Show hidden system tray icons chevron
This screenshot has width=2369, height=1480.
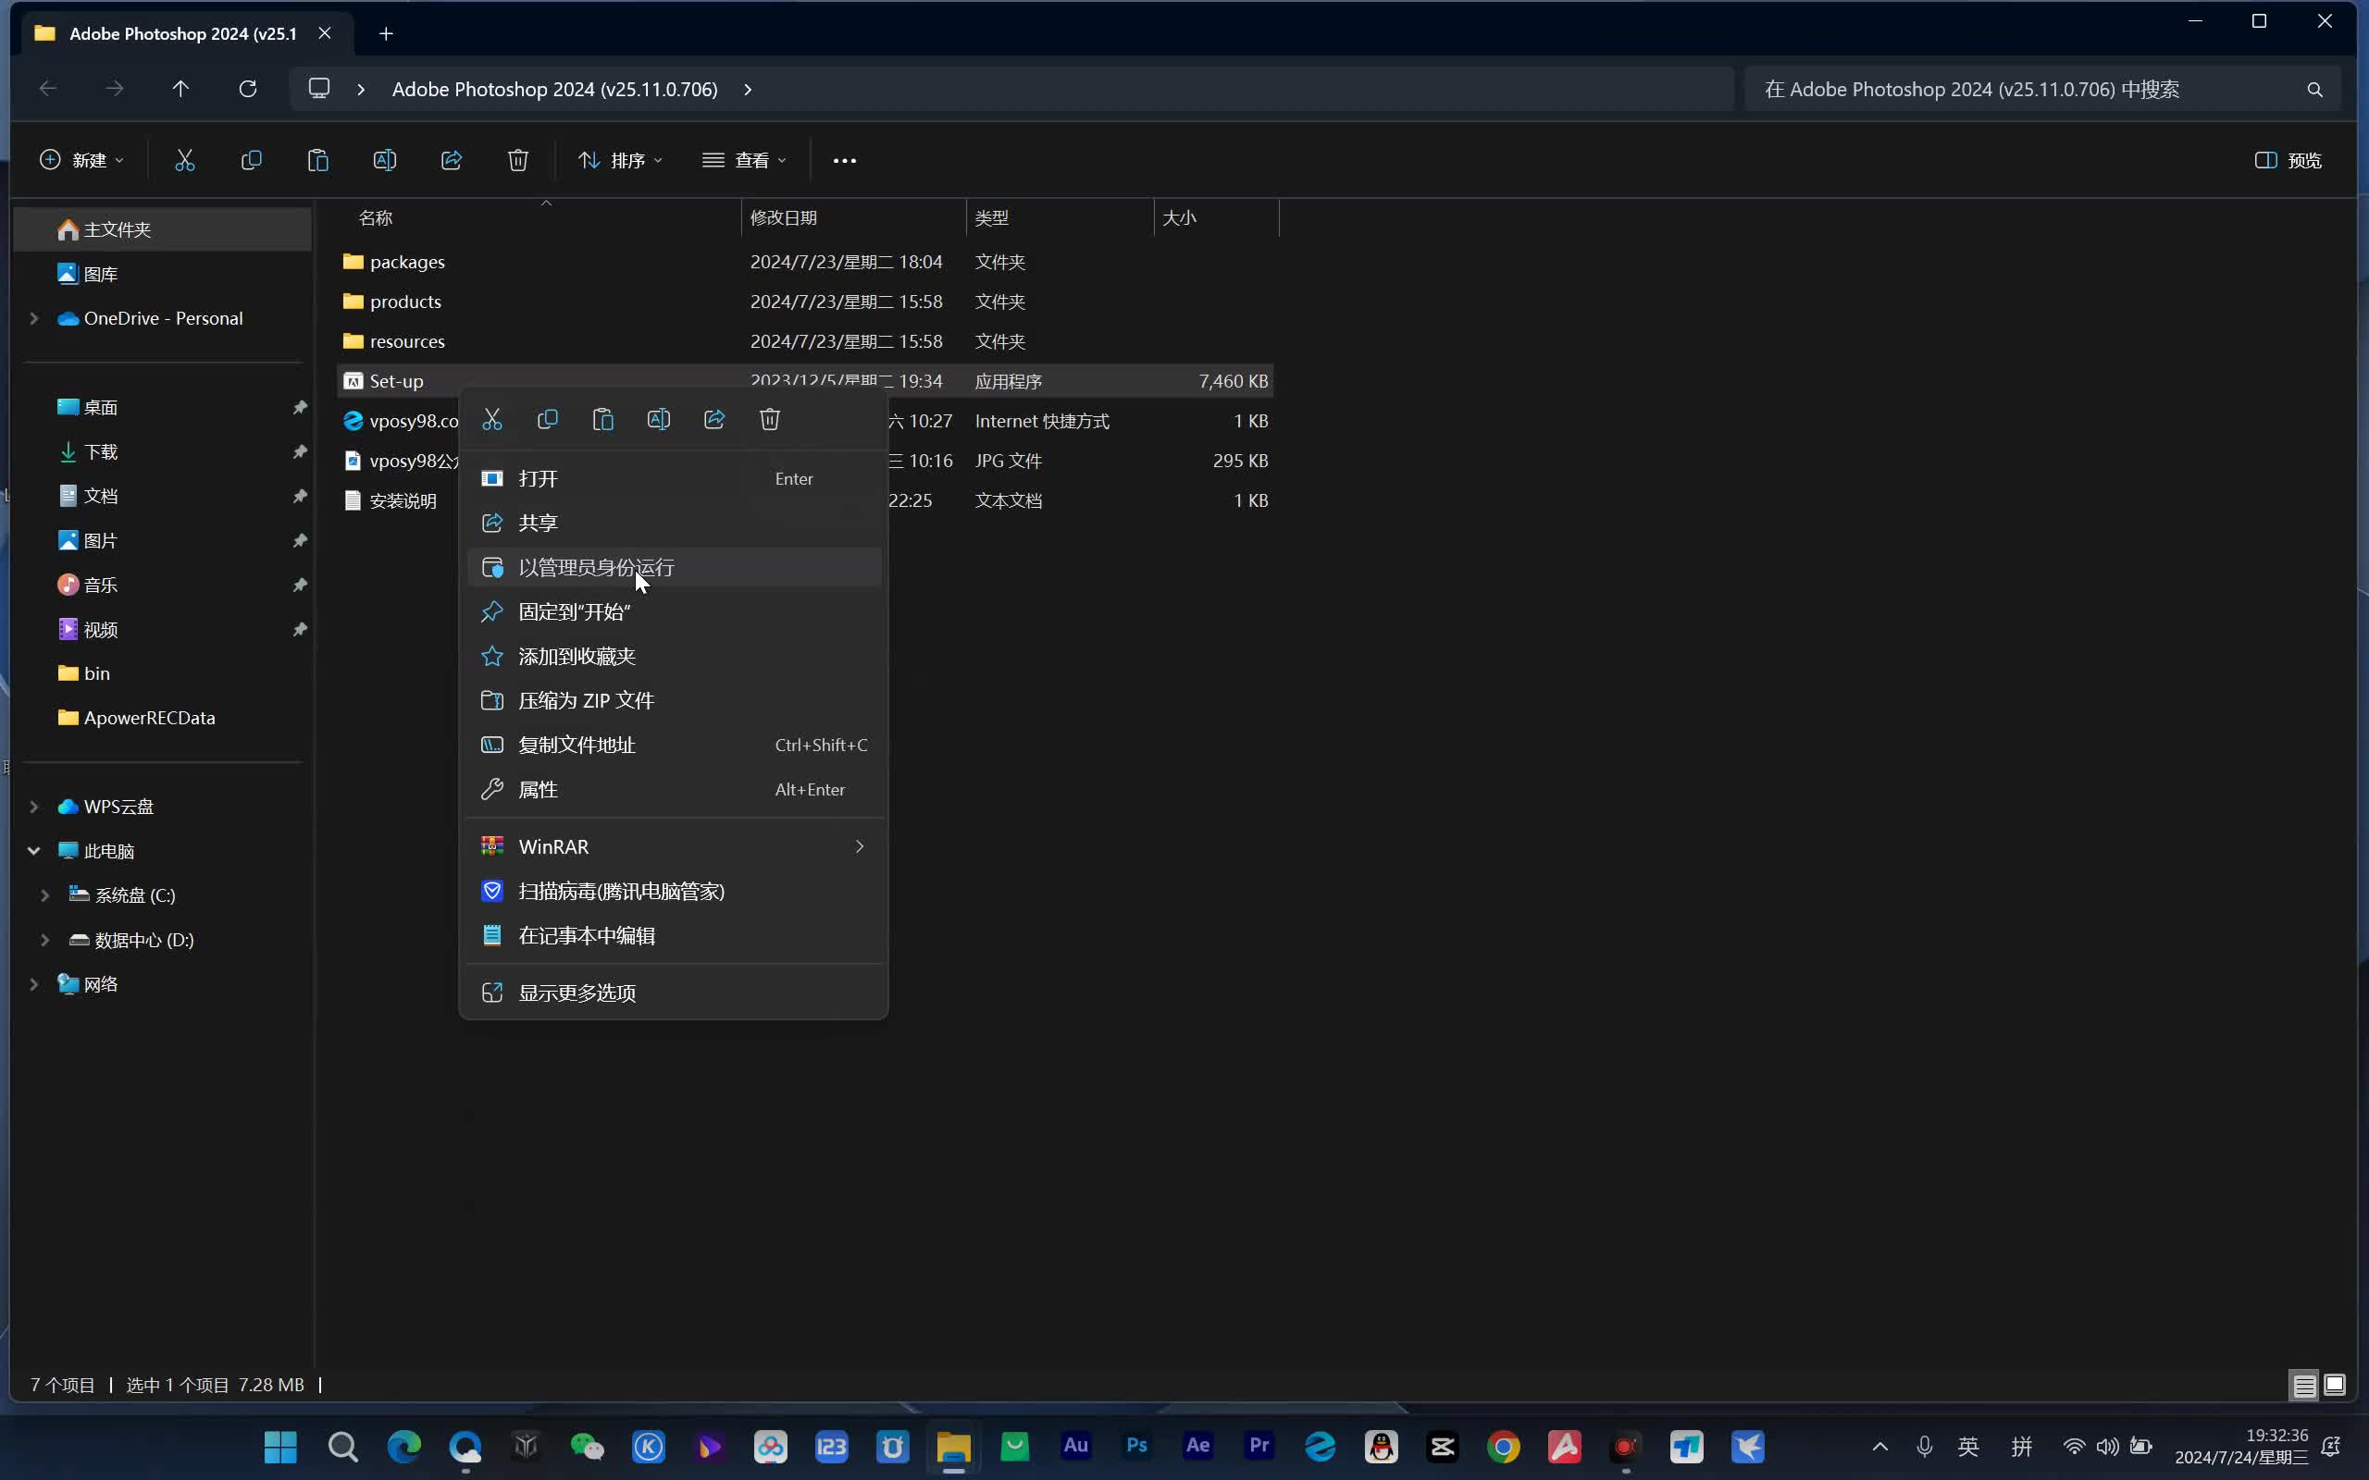(x=1879, y=1446)
